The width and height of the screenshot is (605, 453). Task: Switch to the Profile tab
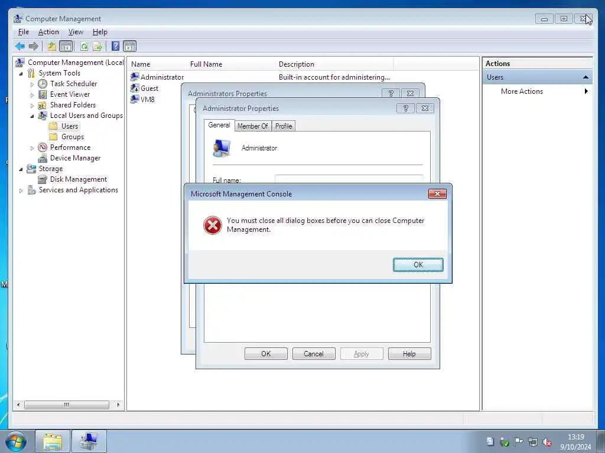point(284,126)
